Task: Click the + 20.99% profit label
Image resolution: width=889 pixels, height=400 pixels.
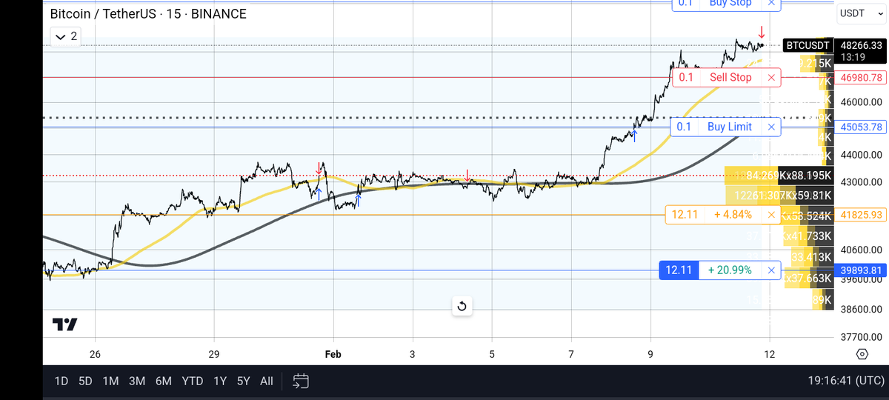Action: point(730,270)
